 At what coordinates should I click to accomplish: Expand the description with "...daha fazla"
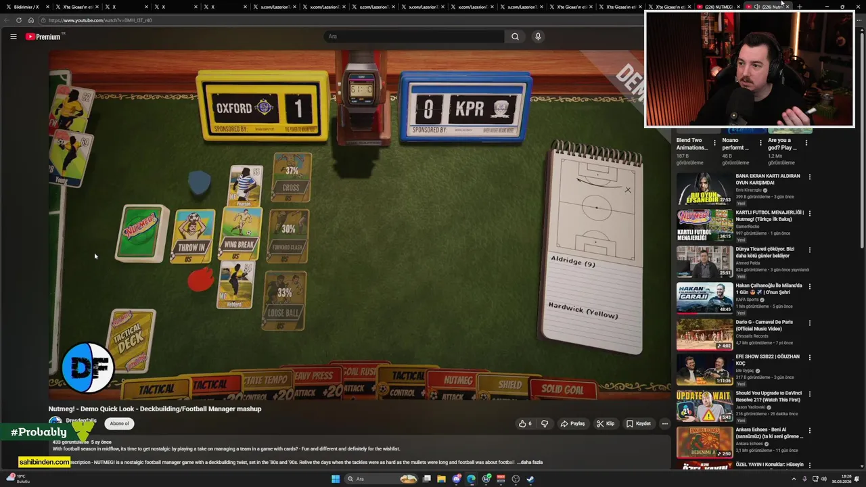pyautogui.click(x=530, y=463)
